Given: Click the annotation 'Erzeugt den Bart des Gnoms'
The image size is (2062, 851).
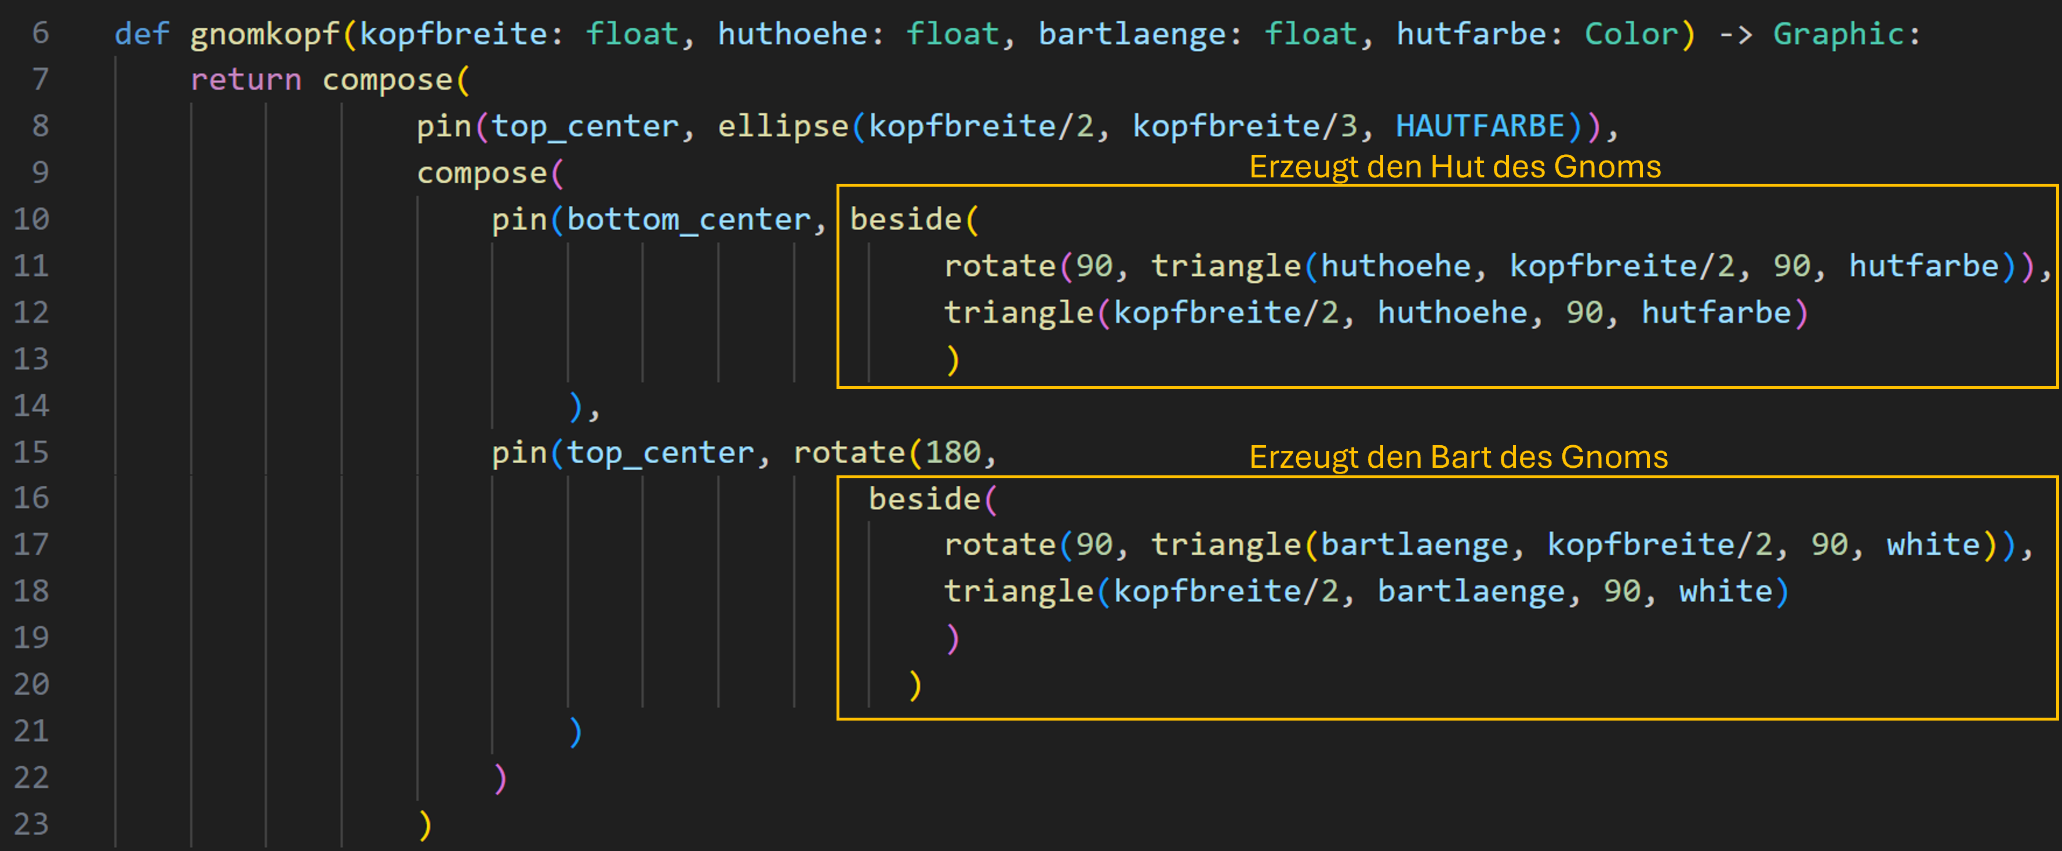Looking at the screenshot, I should click(x=1459, y=457).
